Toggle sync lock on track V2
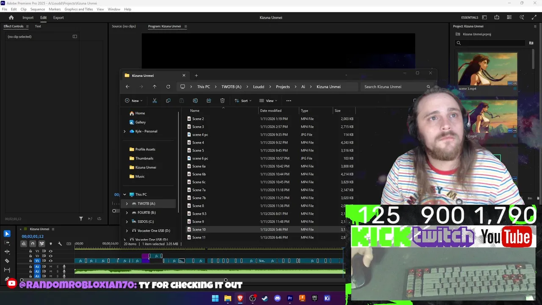This screenshot has height=305, width=542. point(44,256)
